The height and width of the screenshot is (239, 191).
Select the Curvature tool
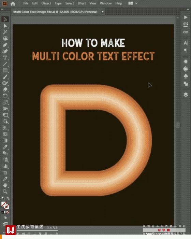pyautogui.click(x=5, y=51)
